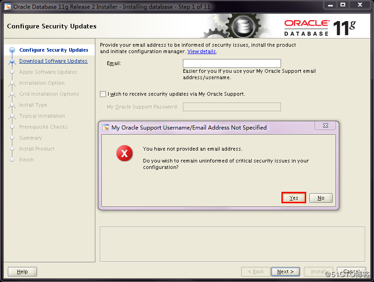Click the installer window title icon
The height and width of the screenshot is (282, 374).
pos(8,7)
